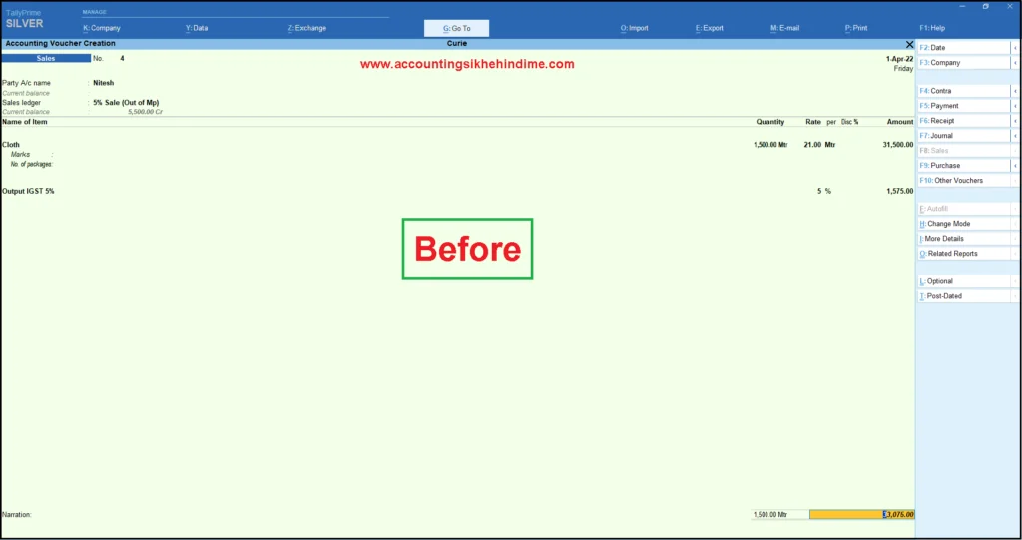Switch to F4: Contra voucher
This screenshot has width=1022, height=540.
click(963, 91)
